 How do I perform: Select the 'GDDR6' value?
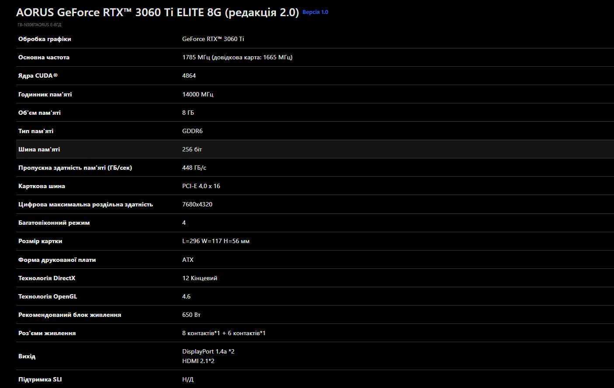tap(193, 131)
